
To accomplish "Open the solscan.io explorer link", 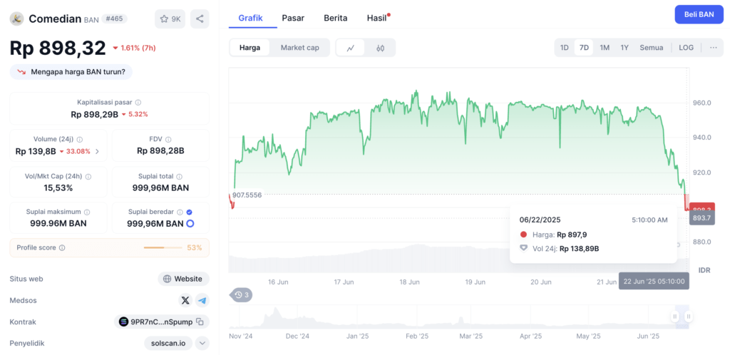I will click(168, 344).
